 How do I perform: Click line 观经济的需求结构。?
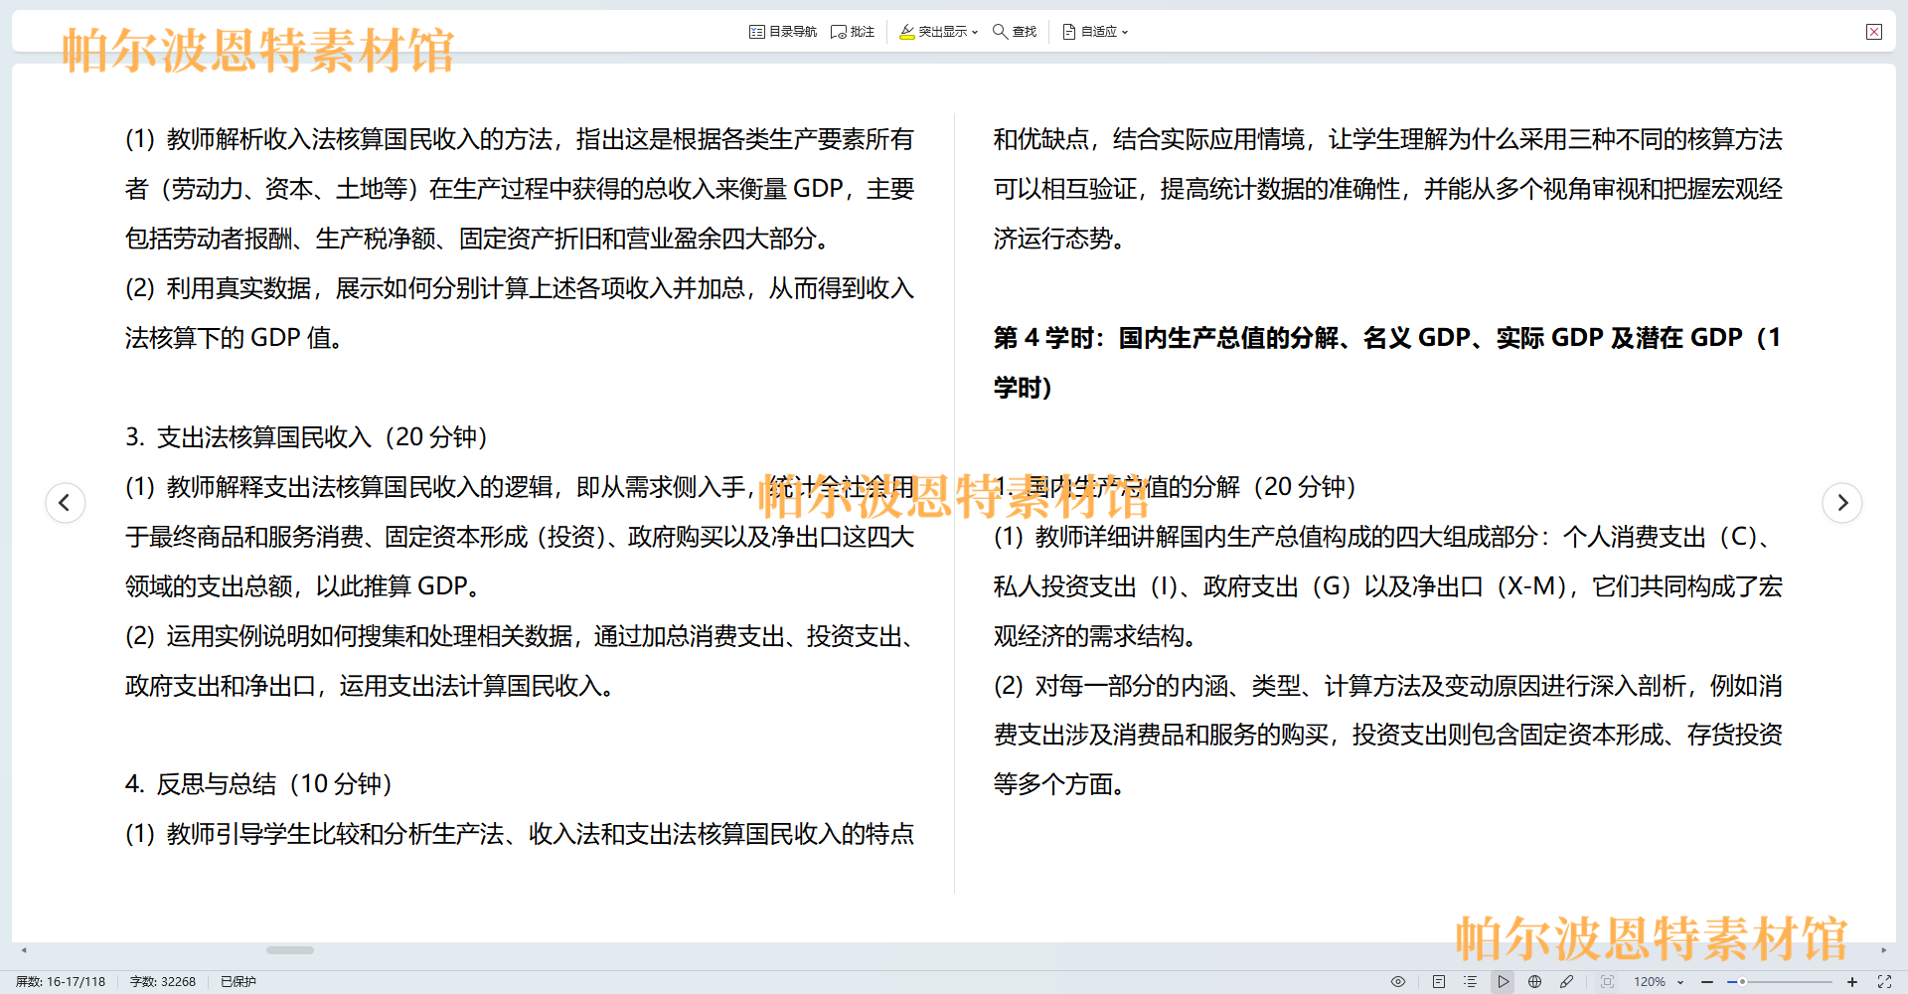1095,636
